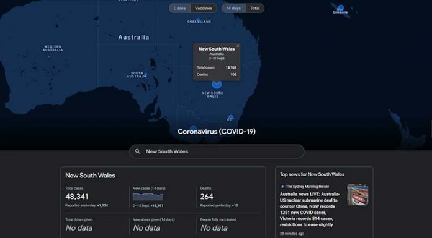The height and width of the screenshot is (238, 432).
Task: Open the Sydney Morning Herald news headline
Action: tap(310, 210)
